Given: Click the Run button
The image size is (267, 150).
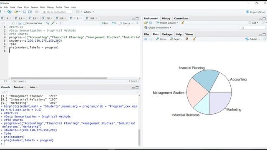Looking at the screenshot, I should point(105,23).
